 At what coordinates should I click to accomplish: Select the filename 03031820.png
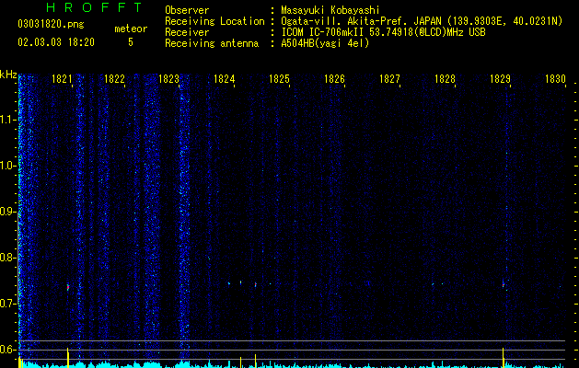click(x=51, y=25)
